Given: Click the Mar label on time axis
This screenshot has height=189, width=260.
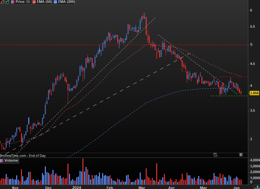Looking at the screenshot, I should pyautogui.click(x=142, y=187).
